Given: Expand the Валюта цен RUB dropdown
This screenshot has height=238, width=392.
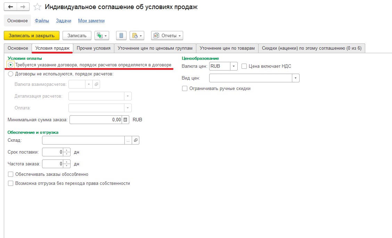Looking at the screenshot, I should 234,66.
